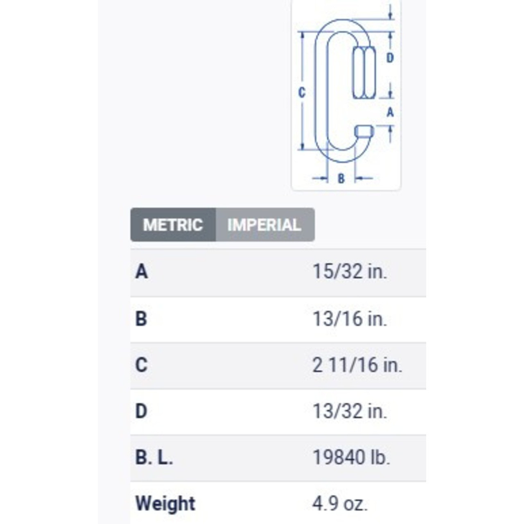This screenshot has height=524, width=524.
Task: Click the 4.9 oz. weight value
Action: [340, 504]
